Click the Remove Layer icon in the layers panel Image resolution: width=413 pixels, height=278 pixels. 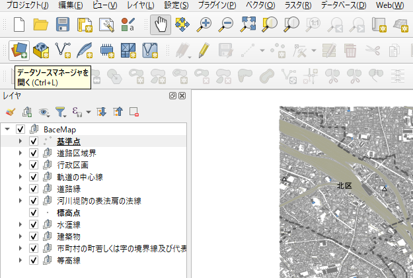coord(134,112)
